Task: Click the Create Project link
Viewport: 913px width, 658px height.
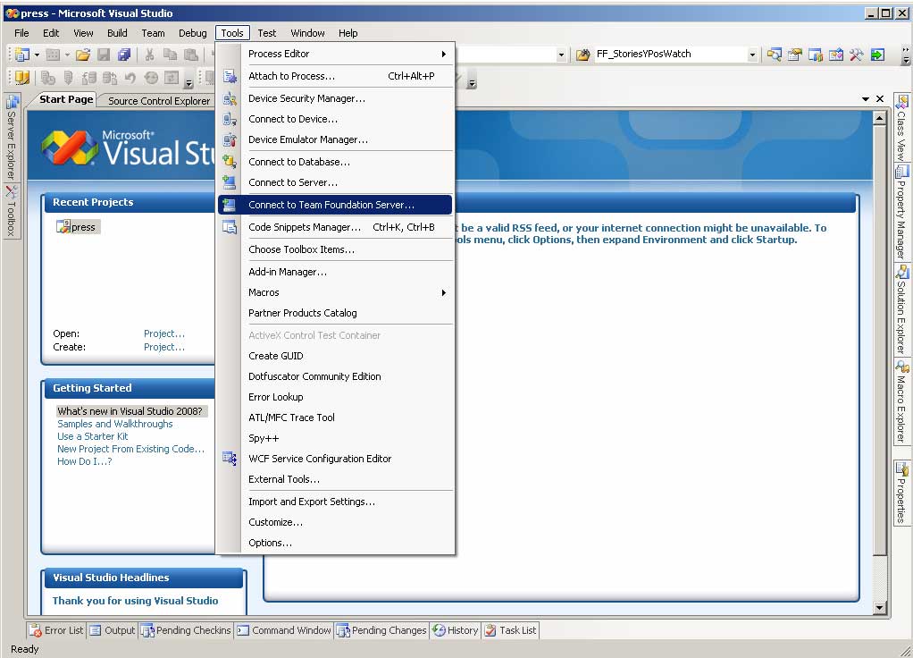Action: pos(163,347)
